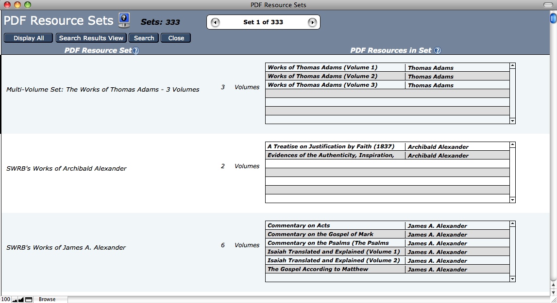Click author Archibald Alexander for Treatise row

click(x=438, y=147)
